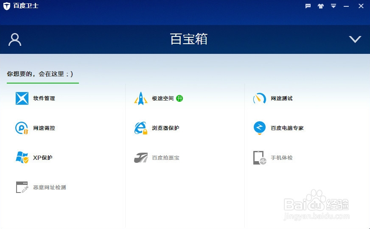
Task: Select the 手机体检 label
Action: pyautogui.click(x=282, y=158)
